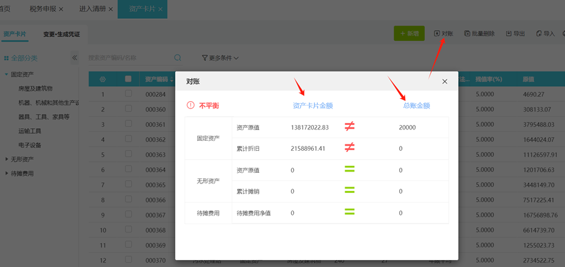Expand the 待摊费用 tree node
Screen dimensions: 565x267
click(x=6, y=173)
